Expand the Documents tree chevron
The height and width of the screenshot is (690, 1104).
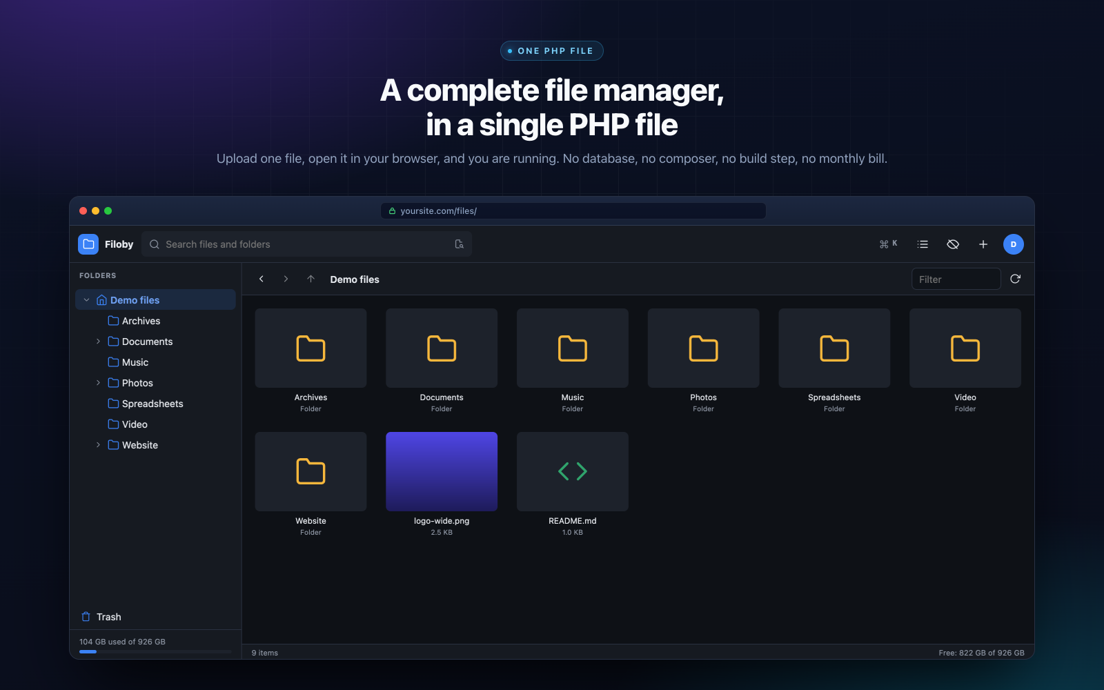pos(98,342)
